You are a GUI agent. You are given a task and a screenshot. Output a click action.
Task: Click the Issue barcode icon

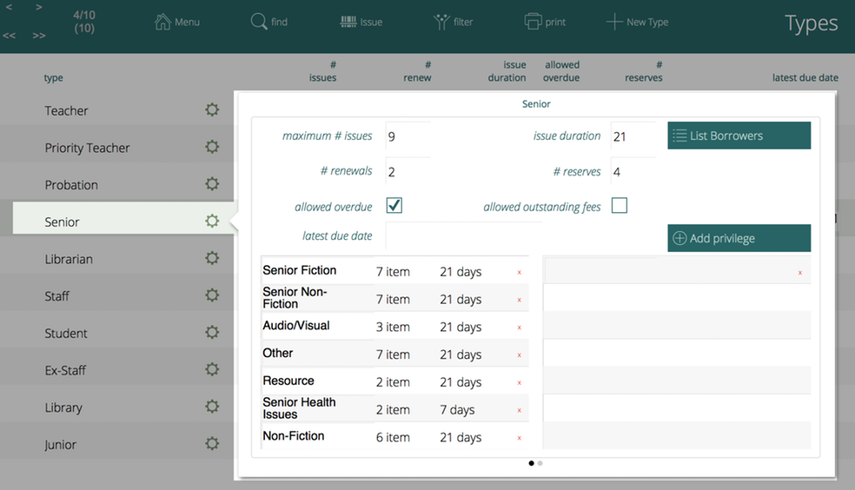tap(348, 22)
